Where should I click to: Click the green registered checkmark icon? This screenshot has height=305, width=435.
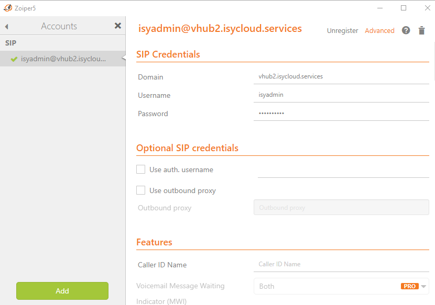click(14, 59)
